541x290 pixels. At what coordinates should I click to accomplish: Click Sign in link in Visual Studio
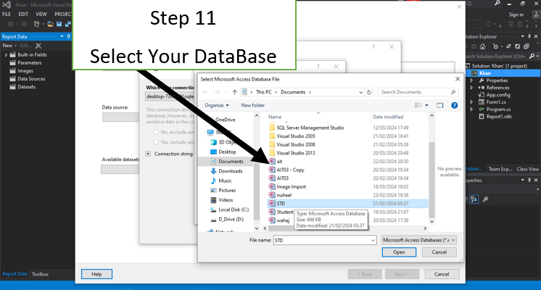516,14
